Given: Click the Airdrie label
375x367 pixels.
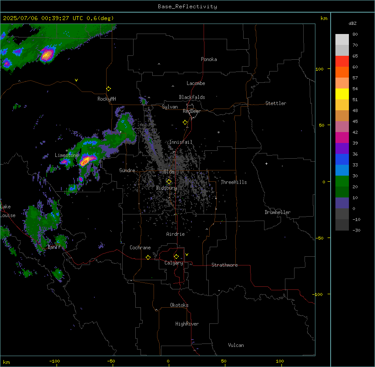Looking at the screenshot, I should click(175, 234).
